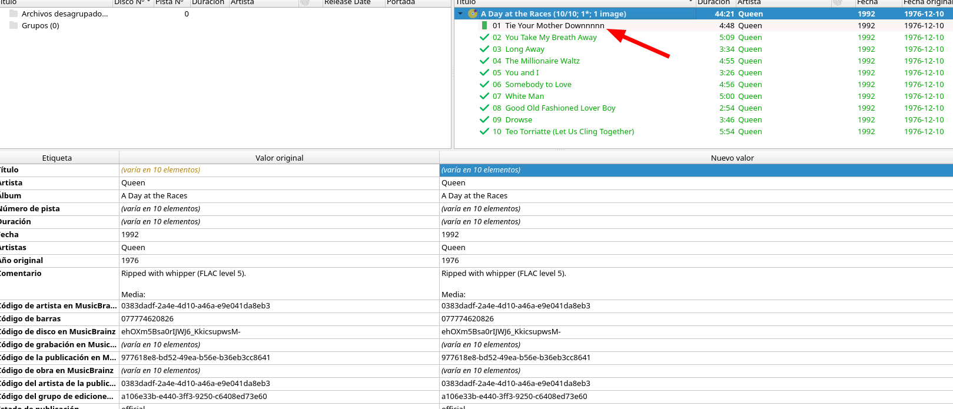Click the Valor original column header
The width and height of the screenshot is (953, 409).
[x=280, y=158]
